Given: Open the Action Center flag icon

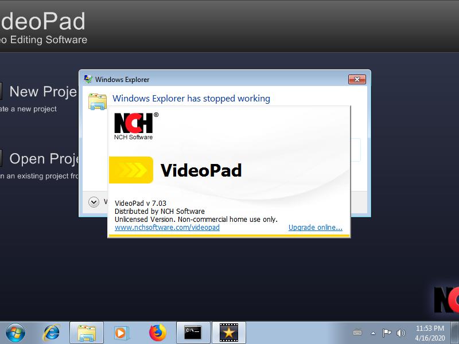Looking at the screenshot, I should pyautogui.click(x=387, y=333).
